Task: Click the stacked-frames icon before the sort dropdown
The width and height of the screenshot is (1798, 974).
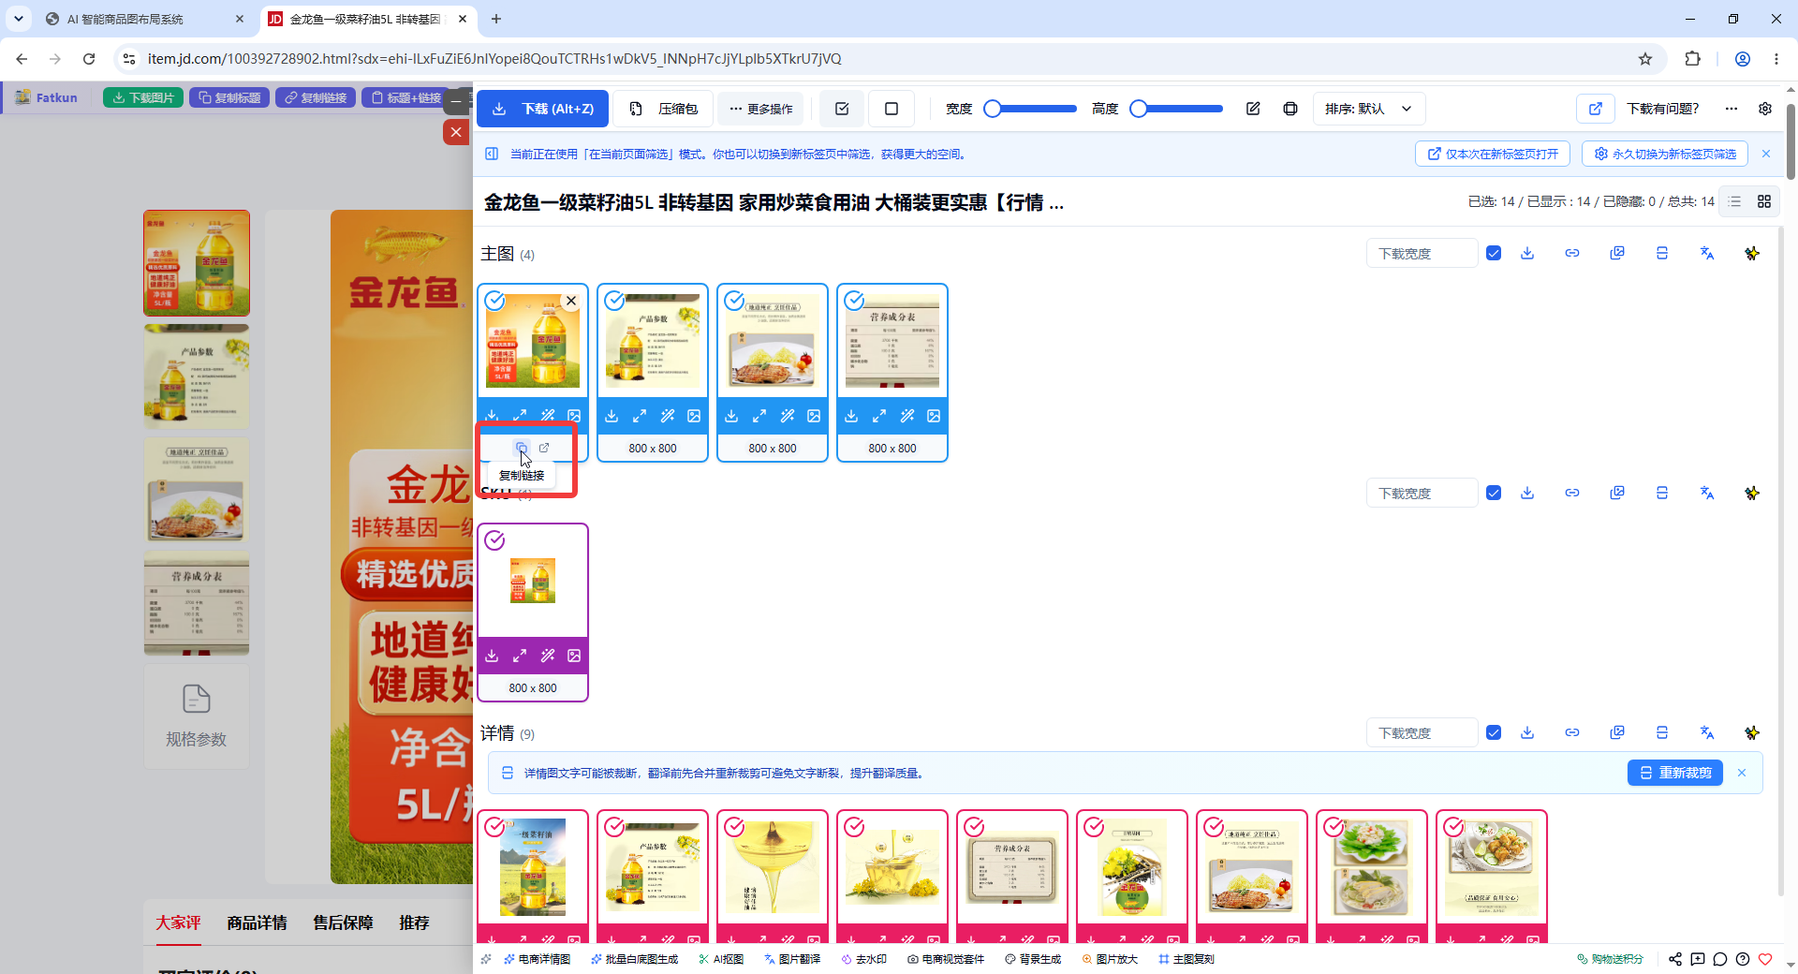Action: tap(1290, 109)
